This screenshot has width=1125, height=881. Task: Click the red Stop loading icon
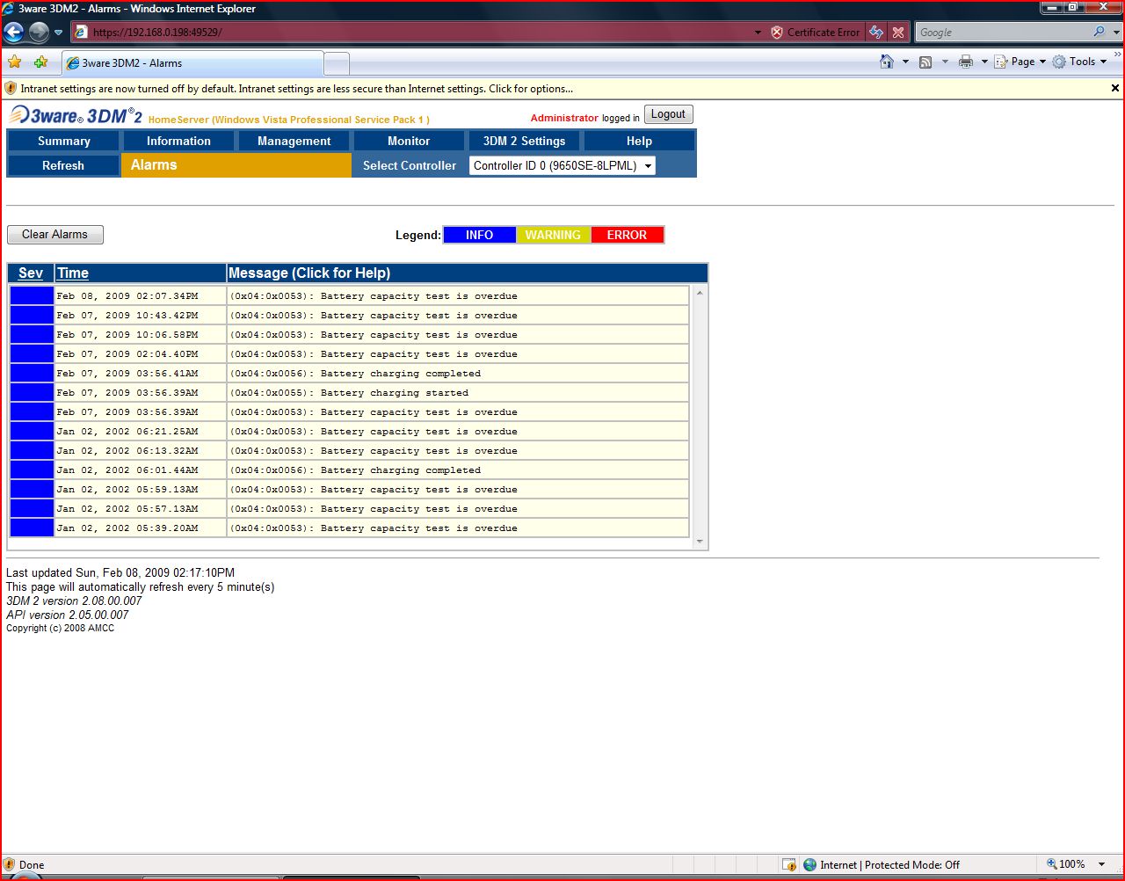898,33
